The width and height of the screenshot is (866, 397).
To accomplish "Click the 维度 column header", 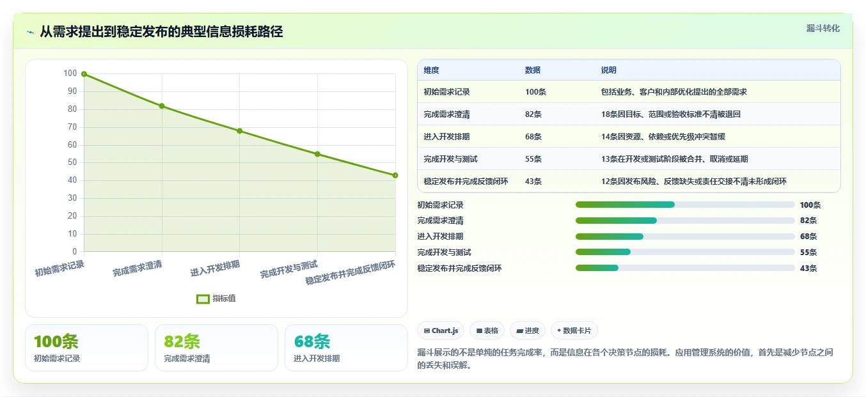I will (468, 70).
